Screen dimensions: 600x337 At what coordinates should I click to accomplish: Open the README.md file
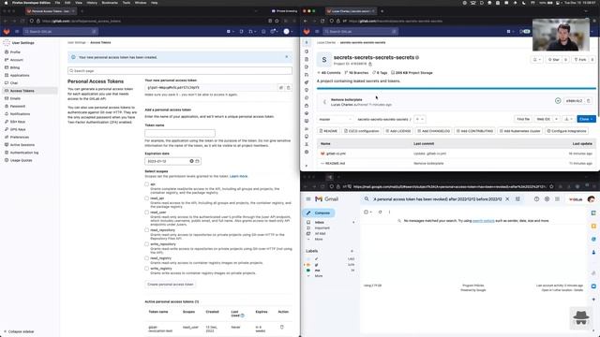(x=335, y=164)
